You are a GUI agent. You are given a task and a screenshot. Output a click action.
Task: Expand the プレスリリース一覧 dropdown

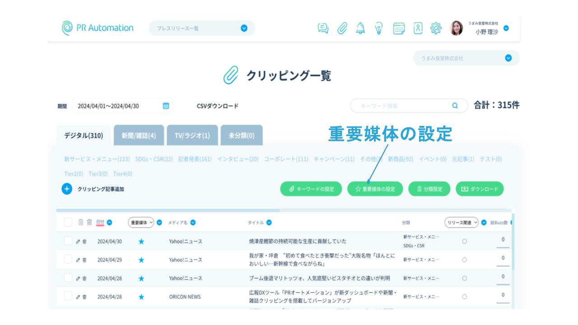[244, 28]
